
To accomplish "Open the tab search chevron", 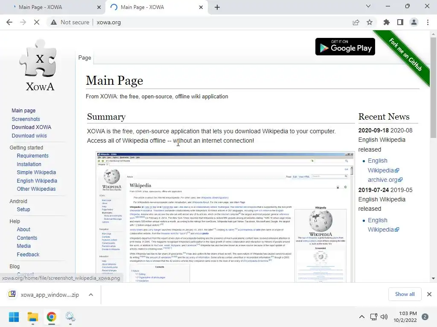I will pyautogui.click(x=368, y=6).
